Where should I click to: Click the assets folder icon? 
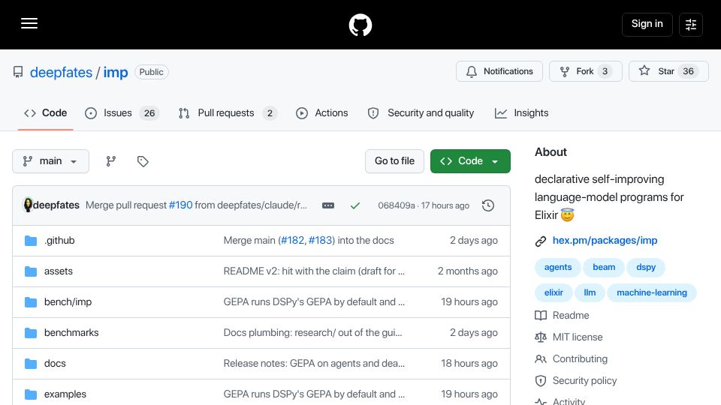click(31, 271)
